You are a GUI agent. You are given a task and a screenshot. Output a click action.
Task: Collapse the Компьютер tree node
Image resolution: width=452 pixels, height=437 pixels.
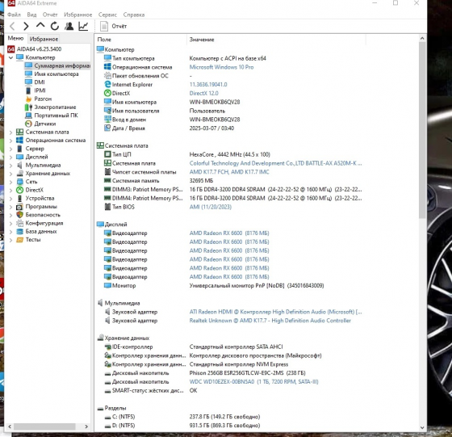pyautogui.click(x=10, y=57)
